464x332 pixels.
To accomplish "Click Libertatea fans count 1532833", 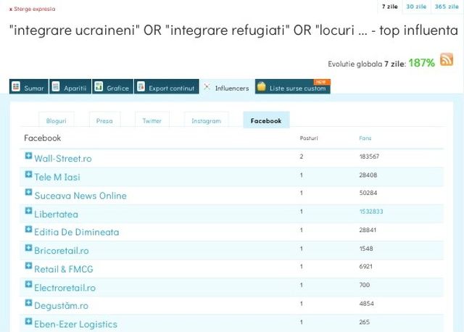I will [x=371, y=211].
